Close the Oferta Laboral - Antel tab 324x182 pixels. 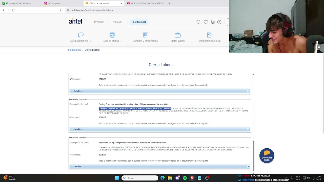[x=121, y=3]
